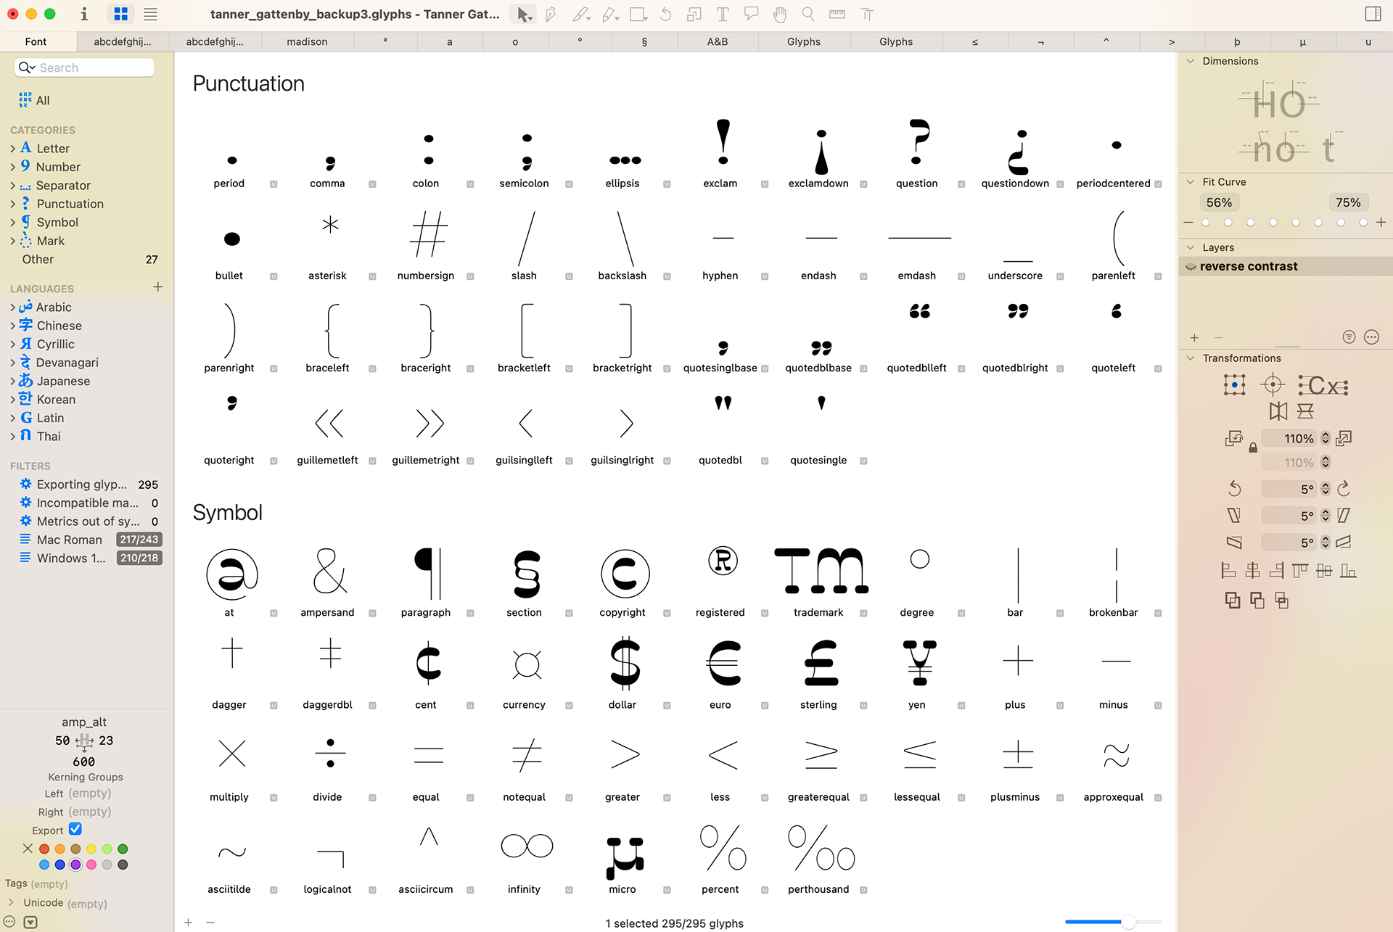The image size is (1393, 932).
Task: Click the subtract boolean operation icon
Action: tap(1257, 600)
